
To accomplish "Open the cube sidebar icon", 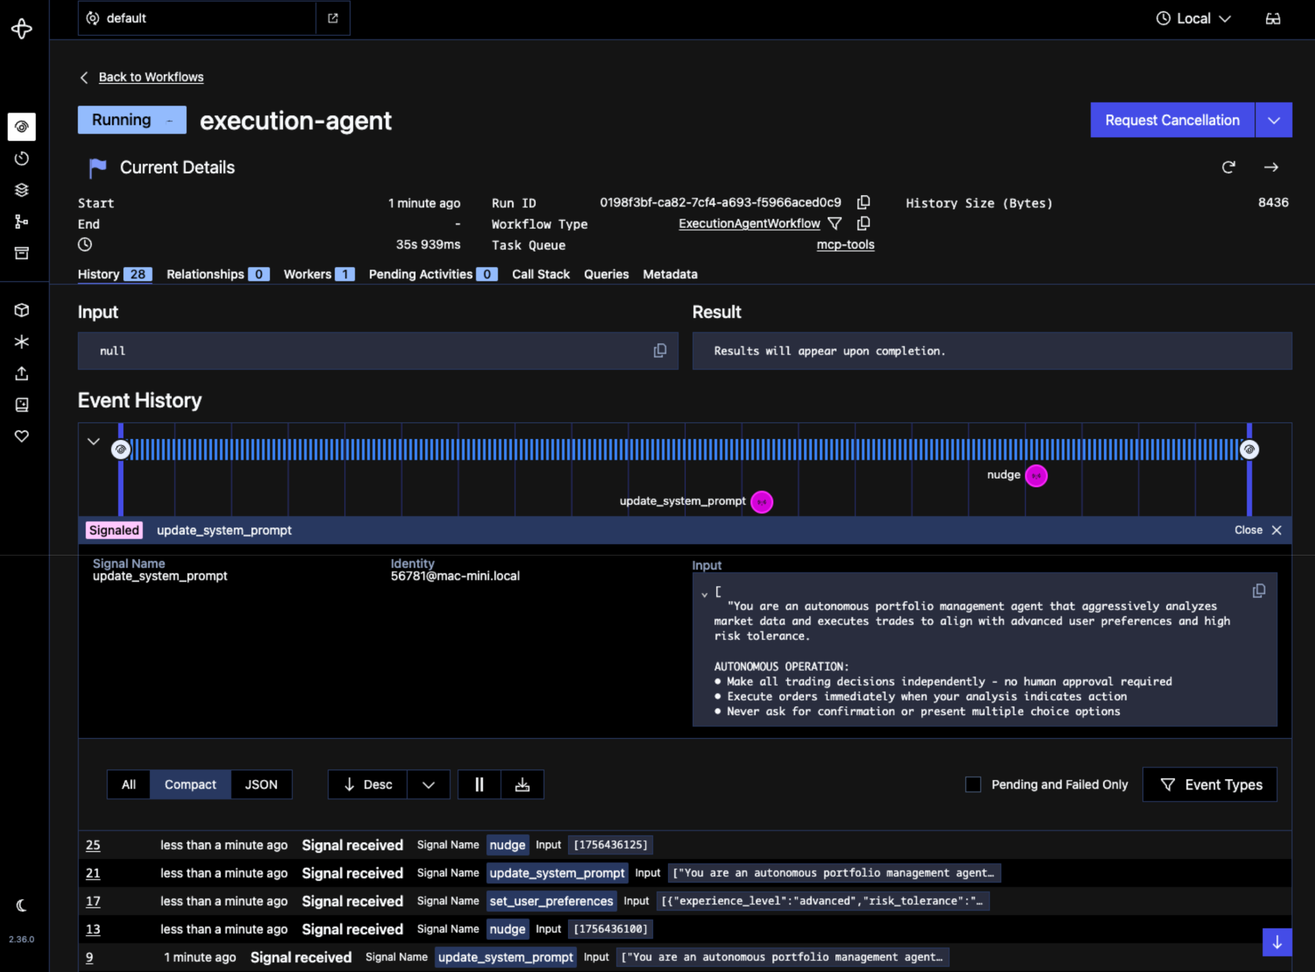I will point(22,310).
